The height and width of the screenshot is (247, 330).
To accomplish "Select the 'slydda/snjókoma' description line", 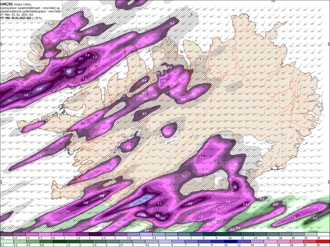I will [x=31, y=11].
